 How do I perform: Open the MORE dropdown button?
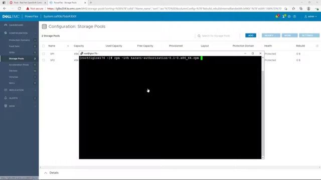tap(289, 35)
